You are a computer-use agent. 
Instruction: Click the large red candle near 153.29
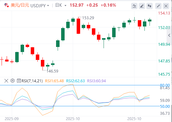point(78,26)
